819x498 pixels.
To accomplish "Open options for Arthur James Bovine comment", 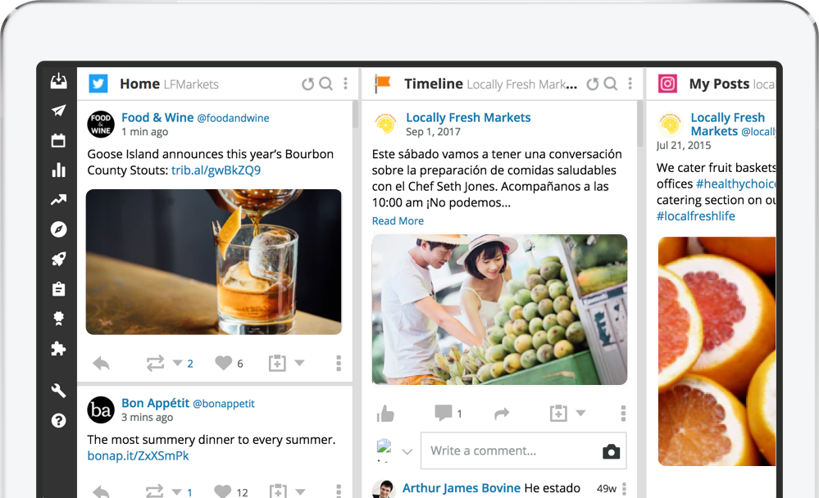I will click(624, 489).
